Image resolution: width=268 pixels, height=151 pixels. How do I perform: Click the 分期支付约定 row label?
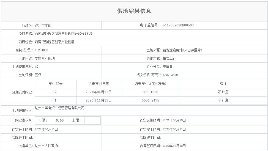pyautogui.click(x=23, y=92)
